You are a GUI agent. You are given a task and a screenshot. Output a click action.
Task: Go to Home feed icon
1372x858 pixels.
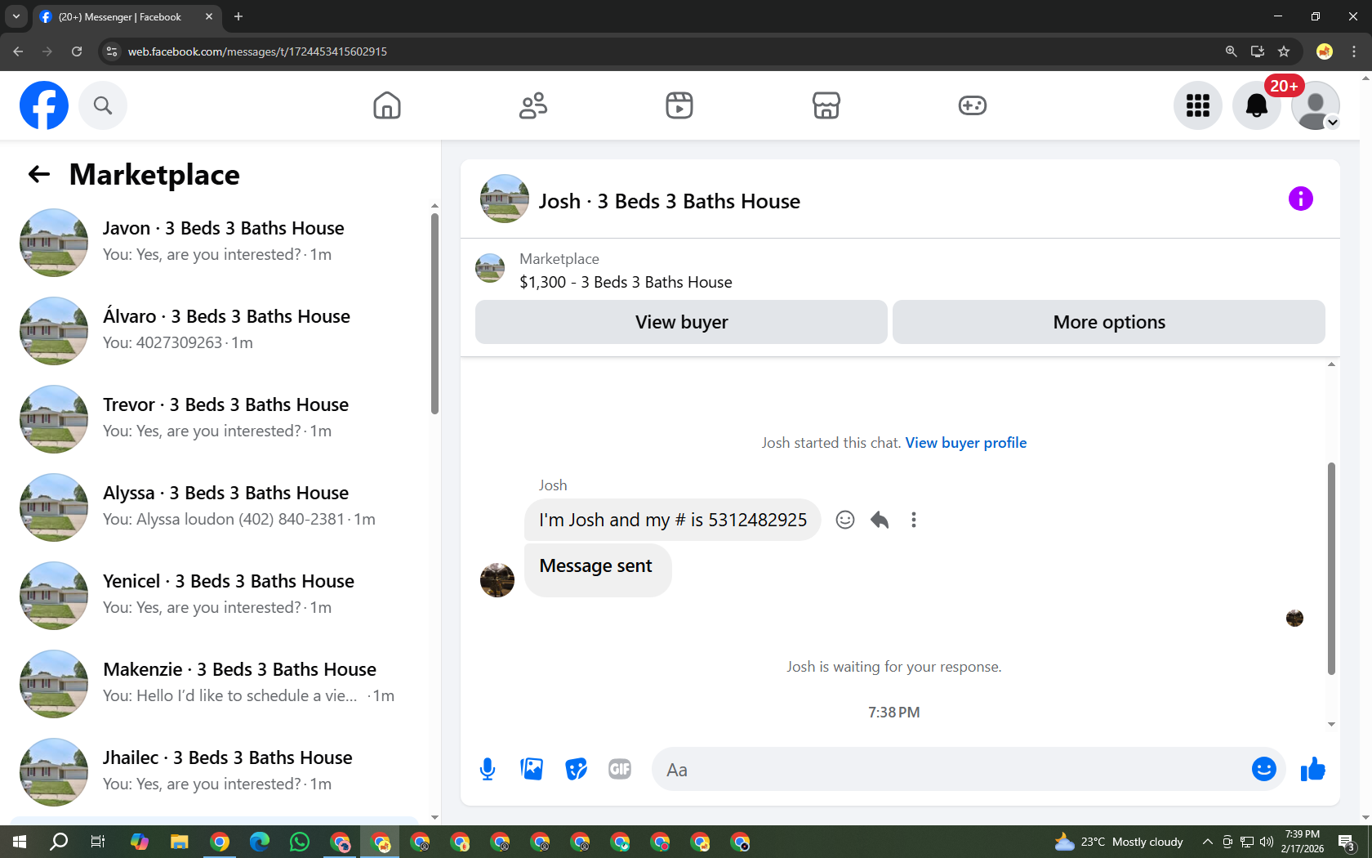387,105
